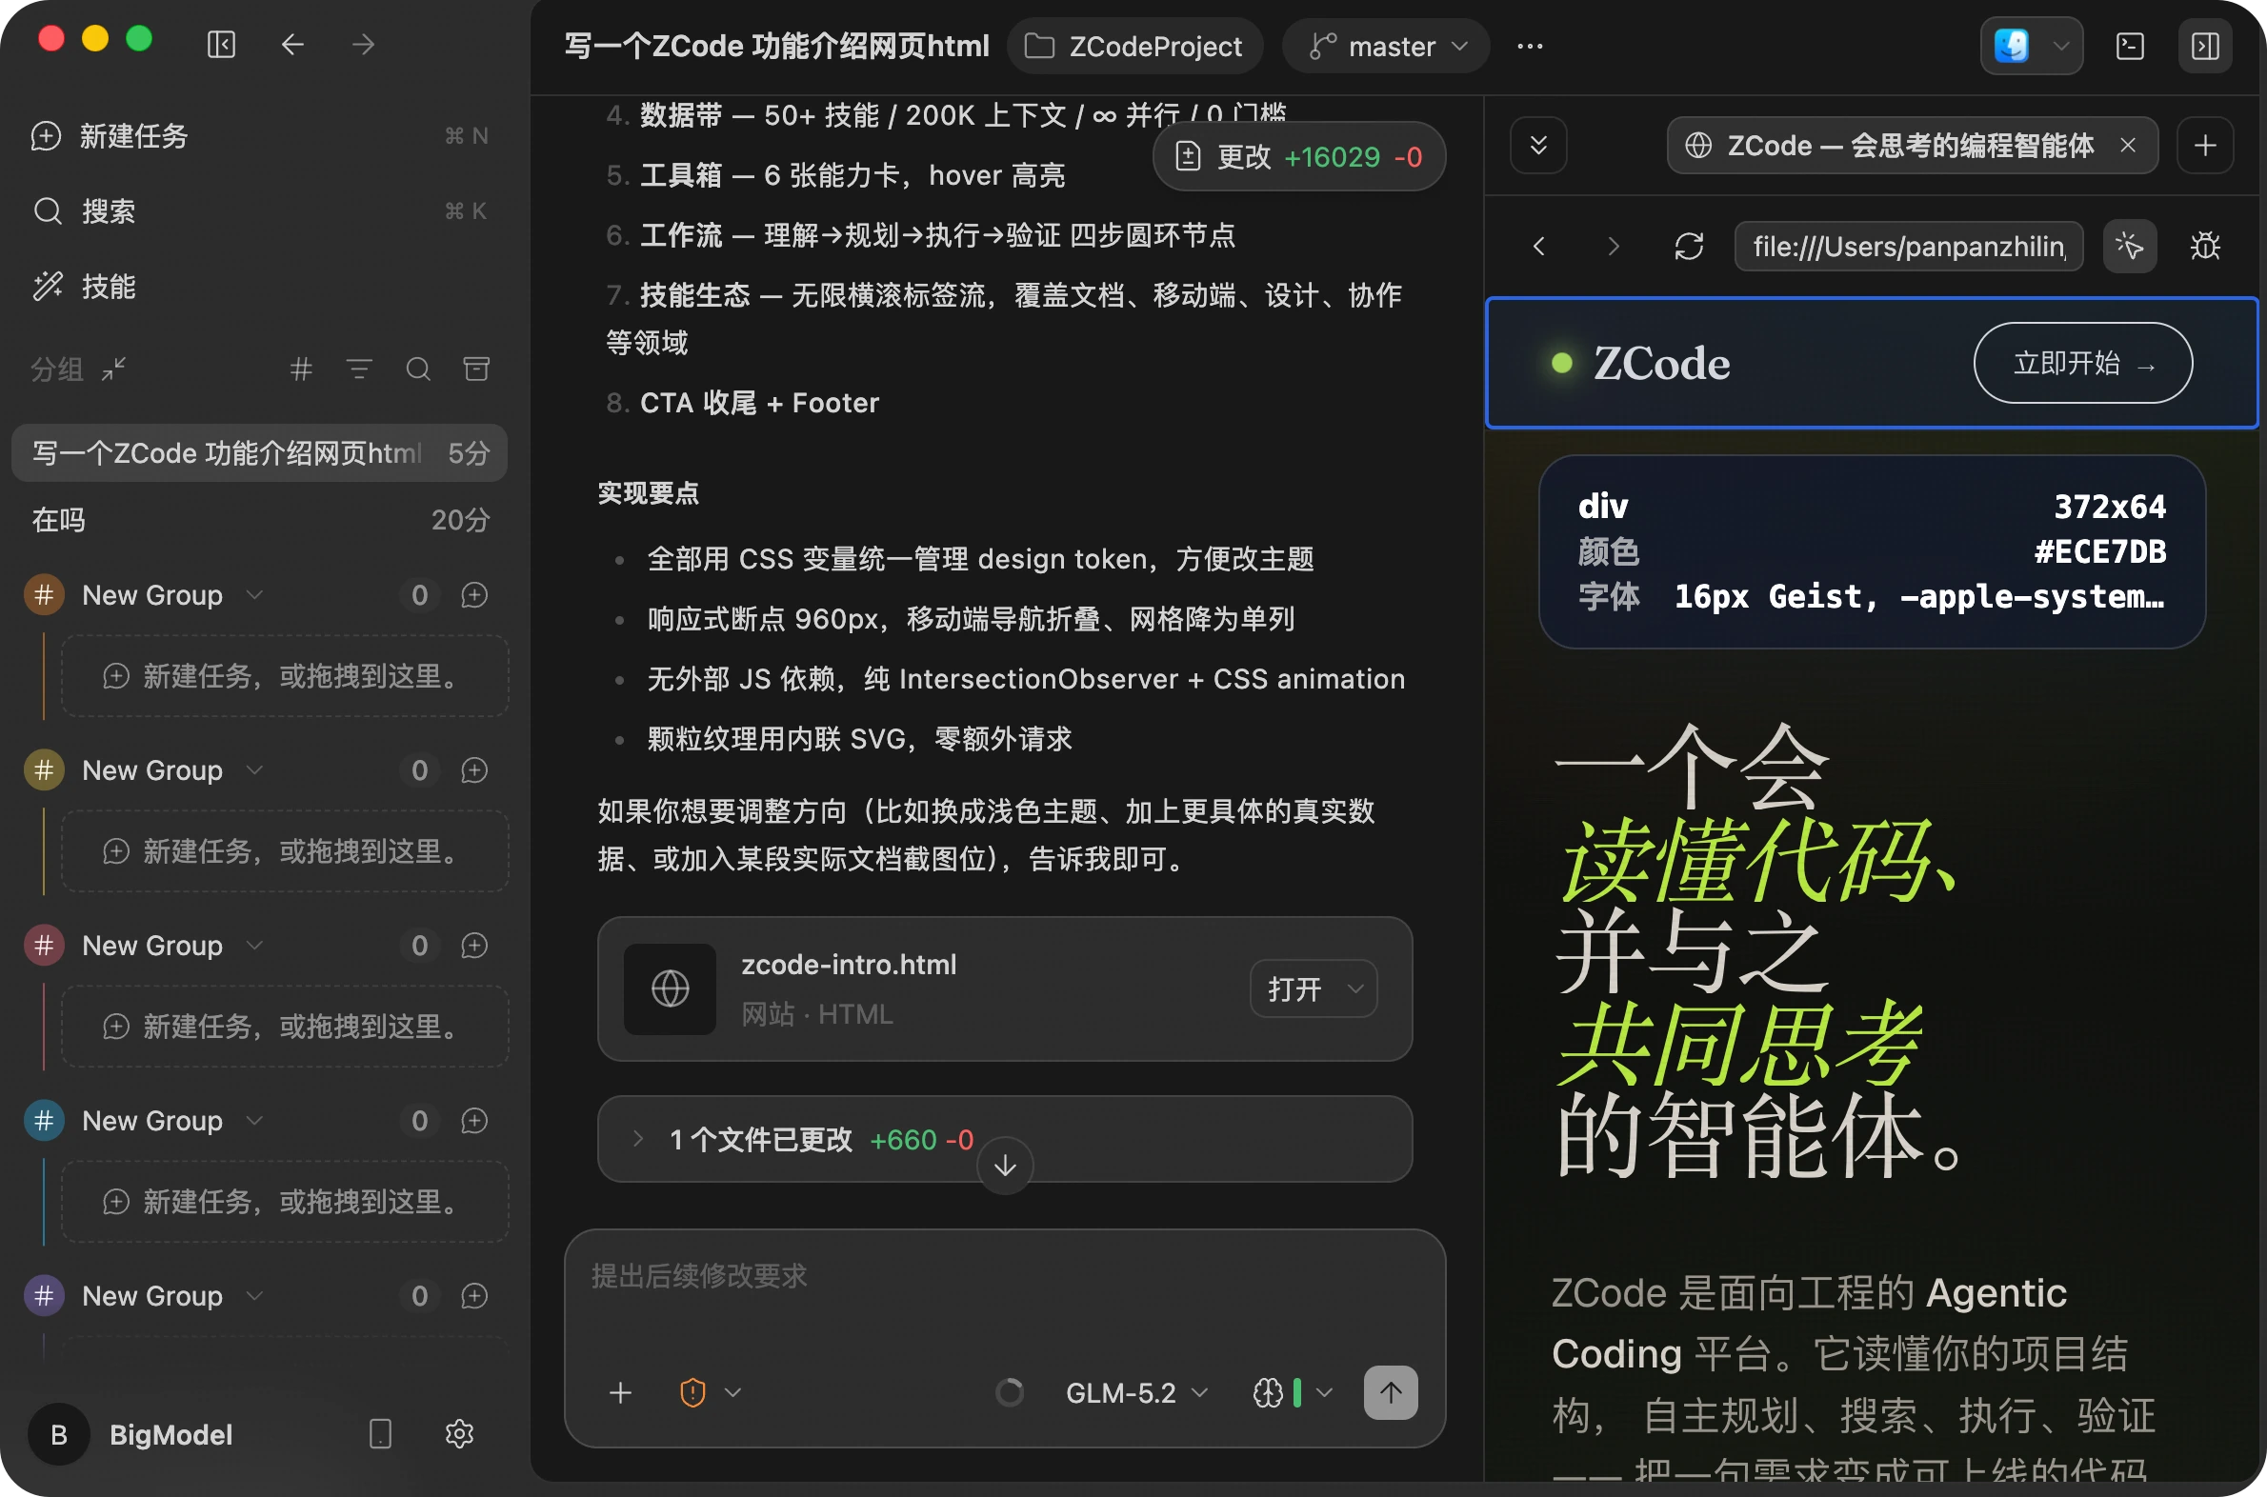Click the ZCode logo in the preview page
The width and height of the screenshot is (2267, 1497).
pyautogui.click(x=1640, y=363)
